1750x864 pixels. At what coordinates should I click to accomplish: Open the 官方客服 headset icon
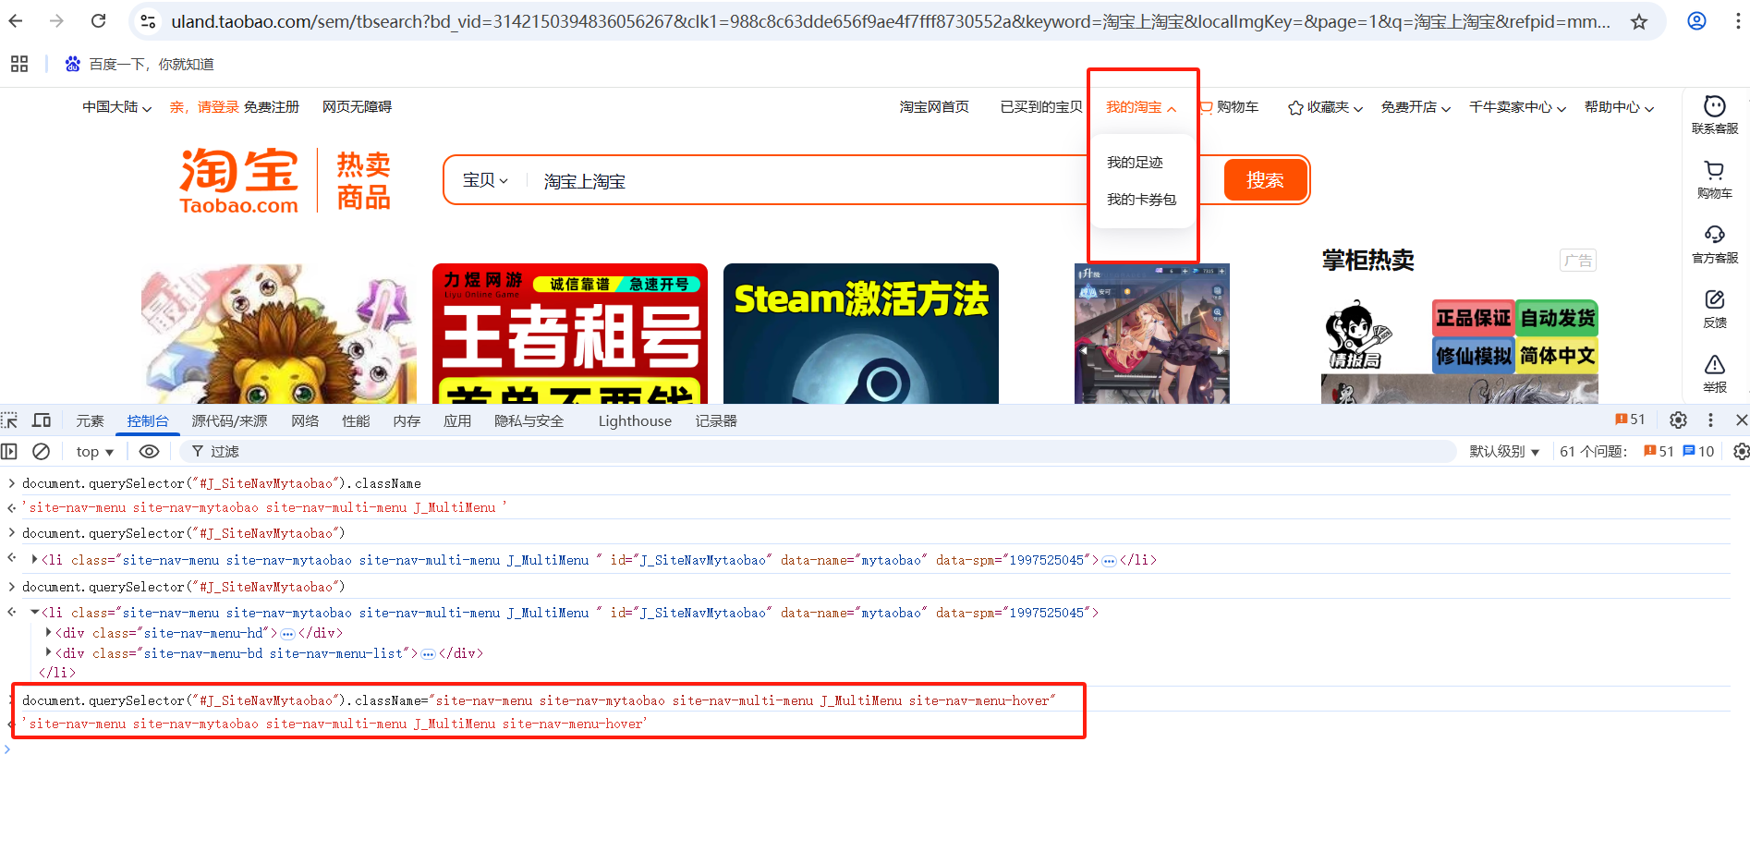point(1715,245)
